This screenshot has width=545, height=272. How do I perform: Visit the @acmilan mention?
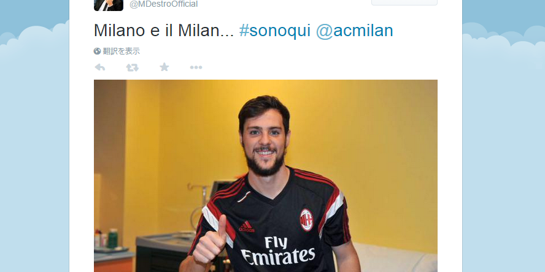point(355,31)
